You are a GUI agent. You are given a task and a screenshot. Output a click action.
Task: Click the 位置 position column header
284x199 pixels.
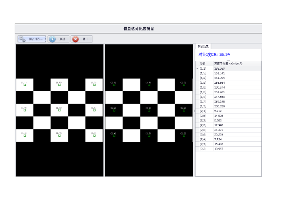[x=206, y=63]
